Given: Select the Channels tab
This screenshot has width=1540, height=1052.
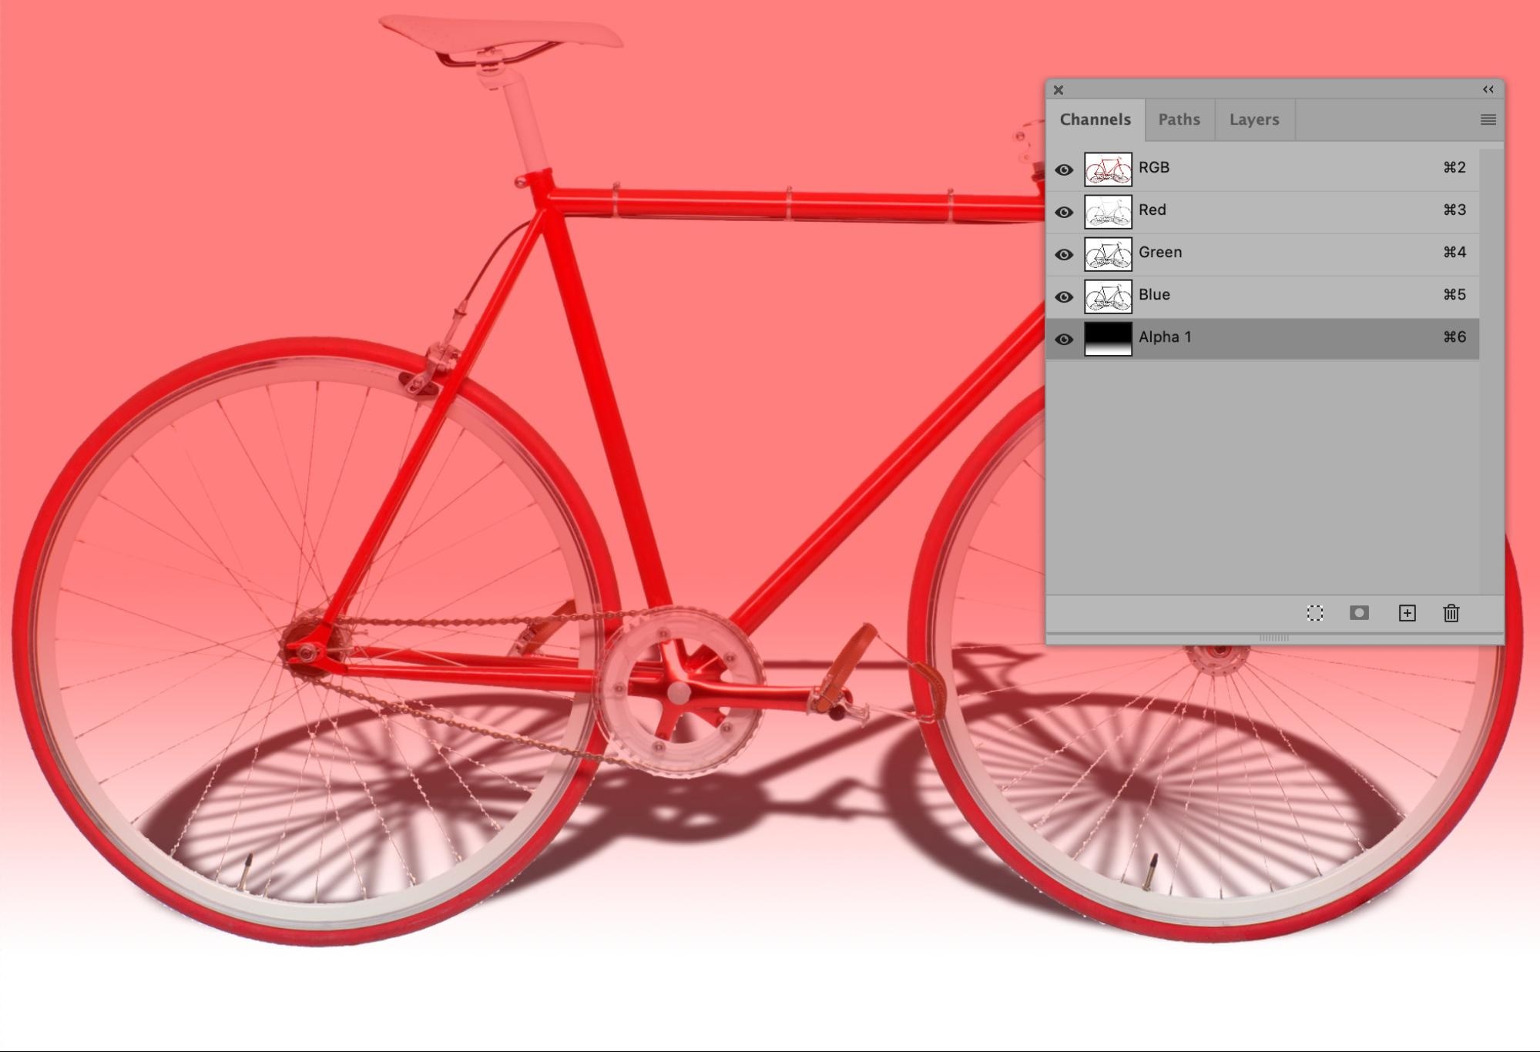Looking at the screenshot, I should (x=1095, y=119).
